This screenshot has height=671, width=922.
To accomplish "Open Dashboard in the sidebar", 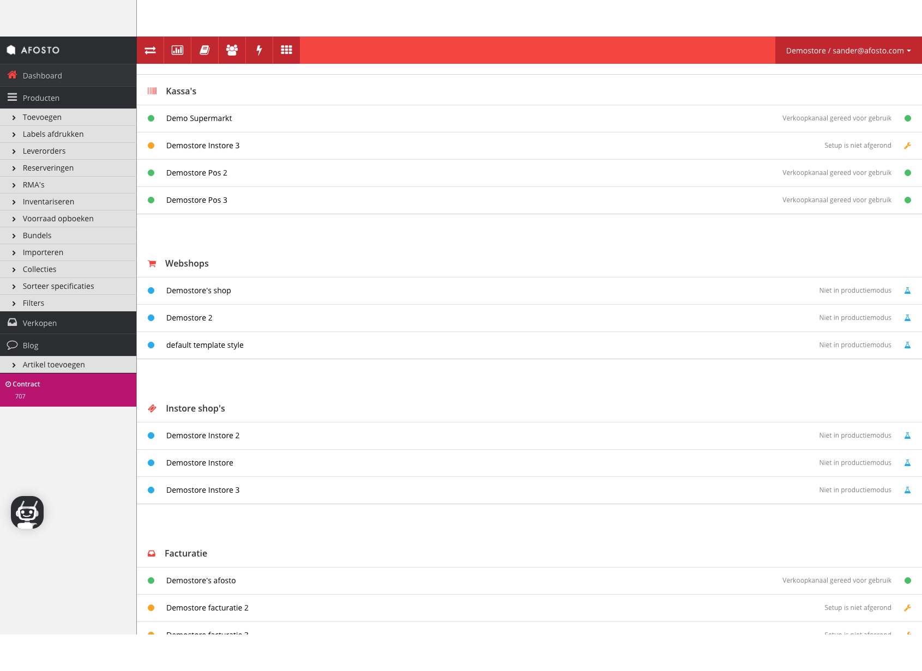I will pos(42,75).
